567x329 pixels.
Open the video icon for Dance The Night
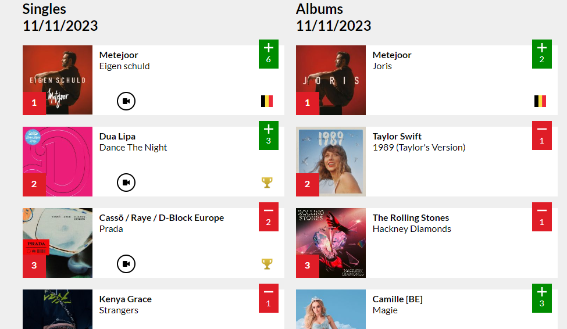126,183
